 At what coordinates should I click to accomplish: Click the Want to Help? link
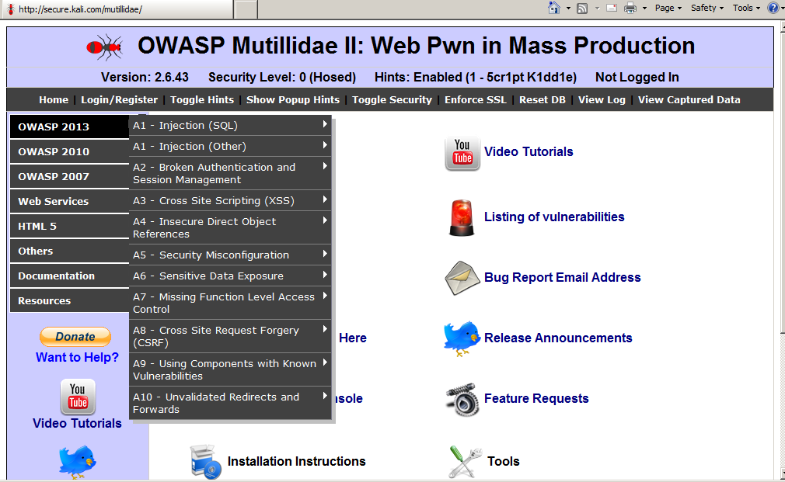click(x=77, y=358)
